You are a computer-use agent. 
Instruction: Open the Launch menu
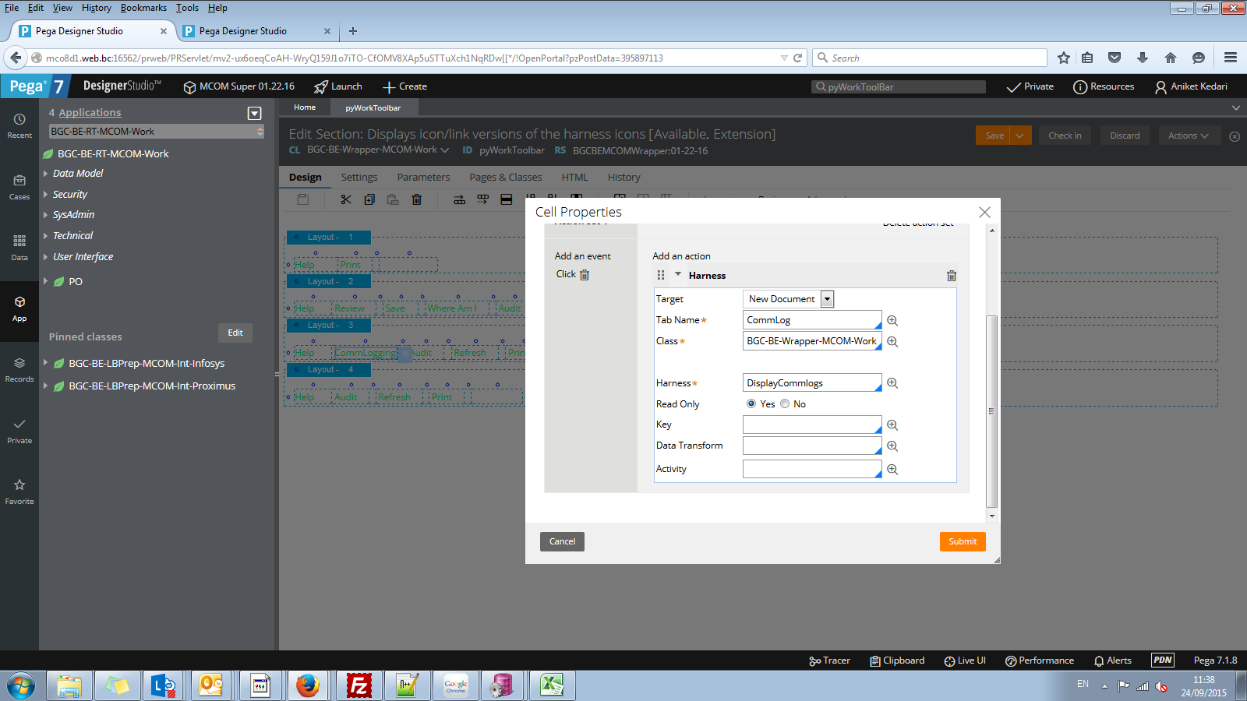(338, 86)
